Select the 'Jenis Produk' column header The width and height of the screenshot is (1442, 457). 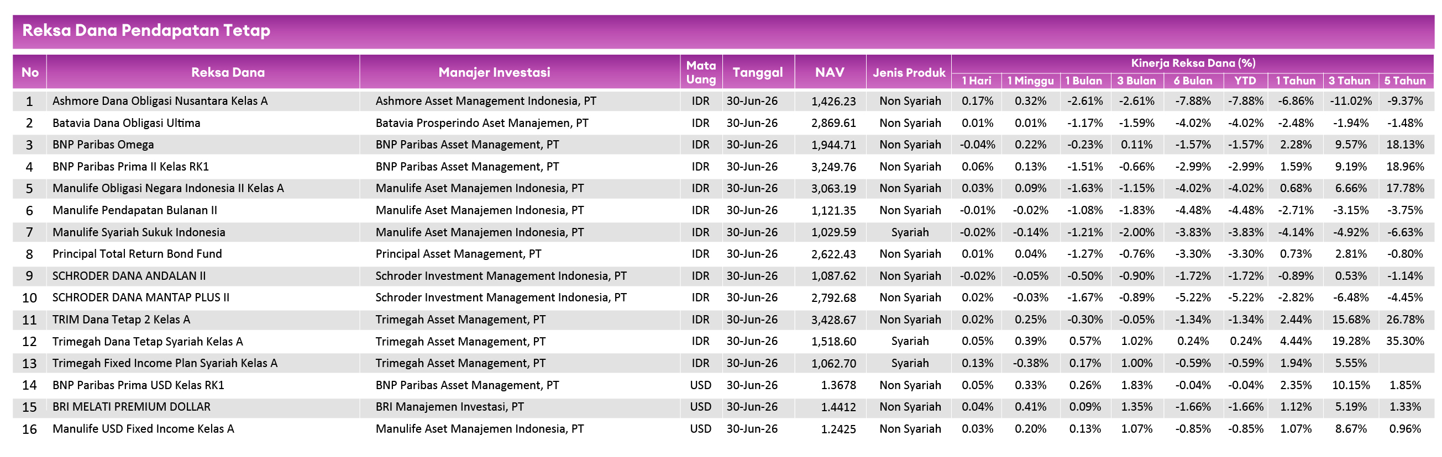point(909,72)
